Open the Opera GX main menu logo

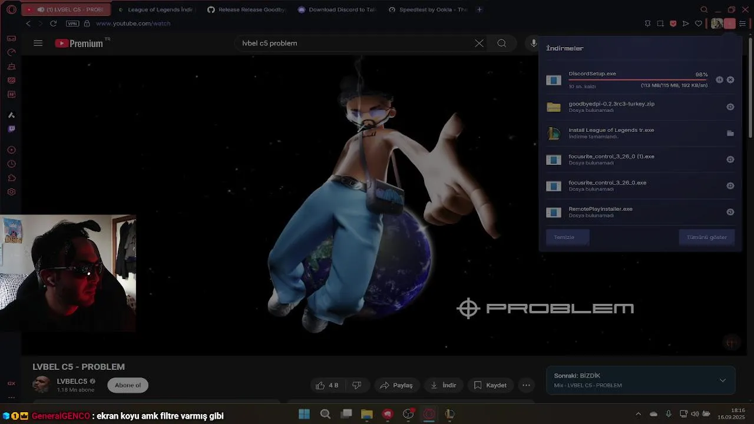(11, 9)
